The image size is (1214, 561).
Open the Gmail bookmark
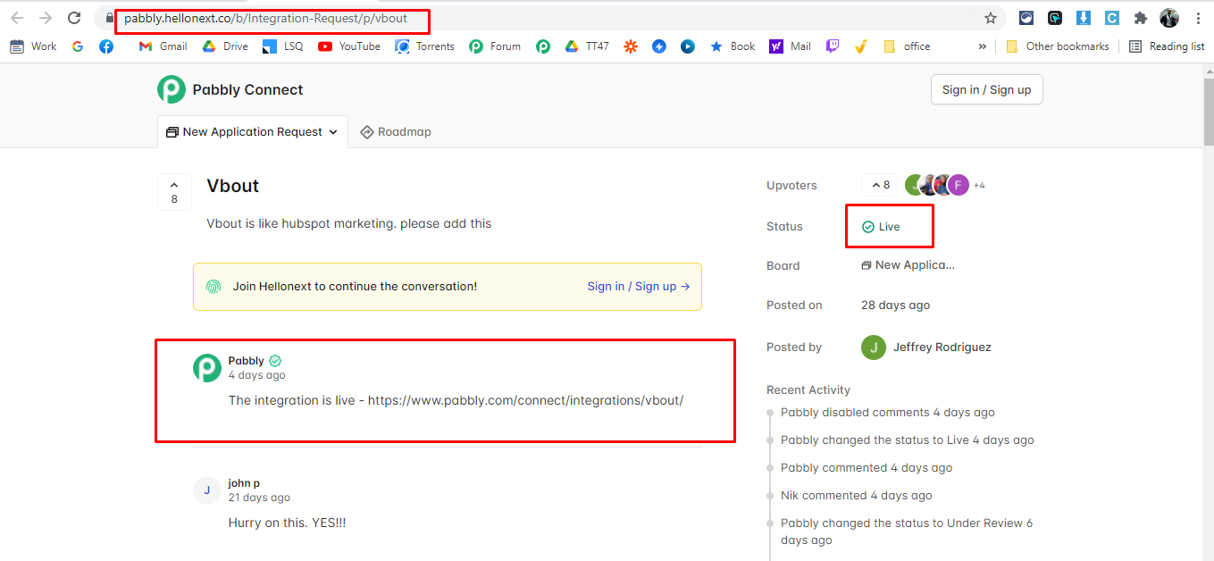click(163, 46)
